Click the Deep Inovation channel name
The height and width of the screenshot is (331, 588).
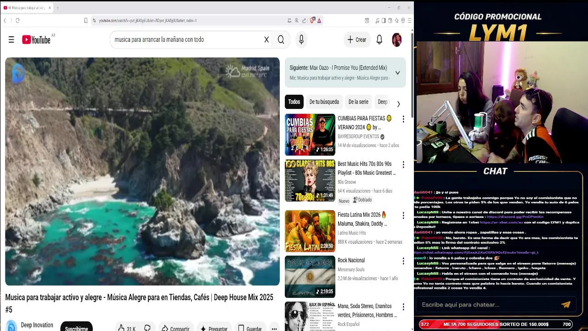(37, 325)
